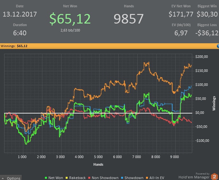Click the date 13.12.2017
This screenshot has height=180, width=219.
20,14
